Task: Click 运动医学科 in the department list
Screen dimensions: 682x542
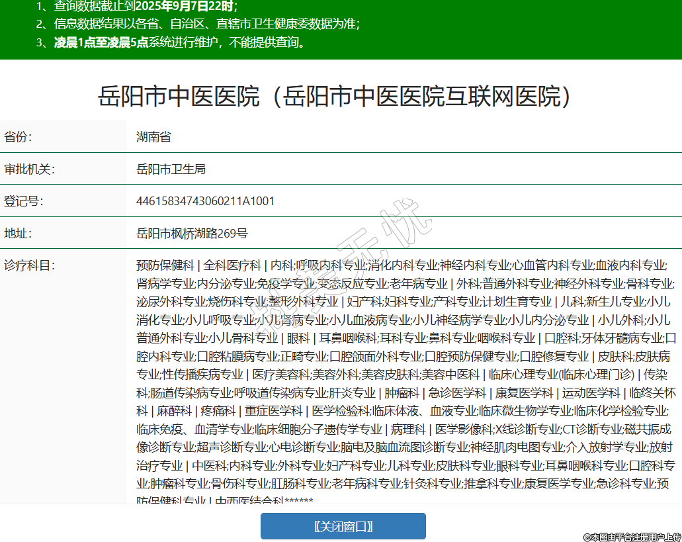Action: point(591,392)
